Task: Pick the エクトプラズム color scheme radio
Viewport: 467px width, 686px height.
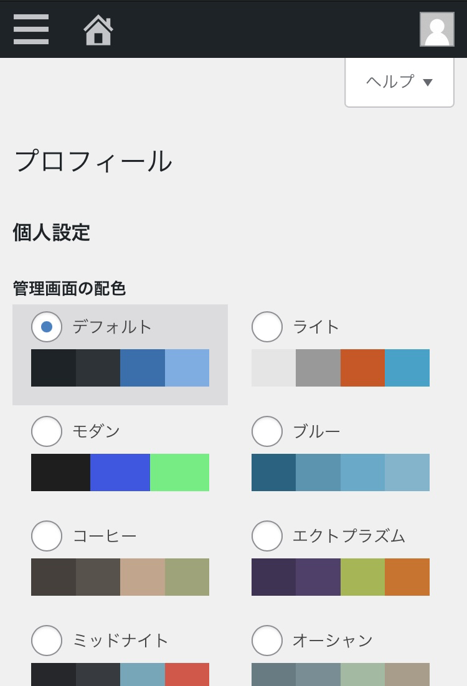Action: pos(267,536)
